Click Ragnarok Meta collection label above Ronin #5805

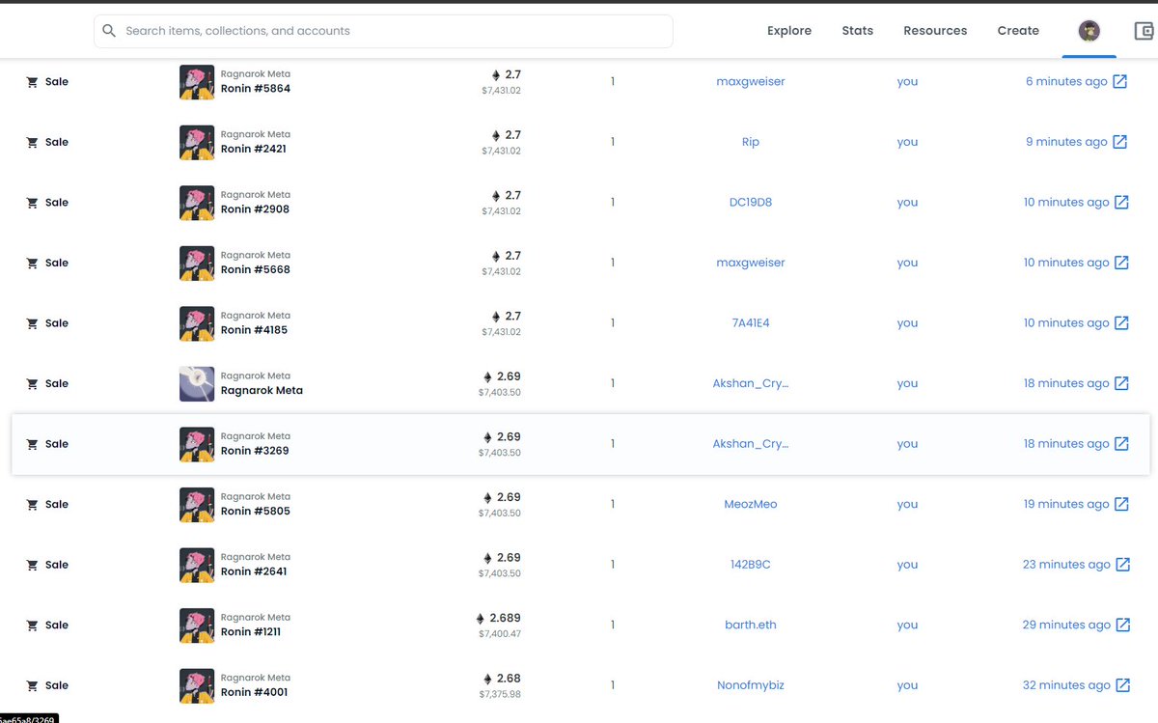(256, 496)
